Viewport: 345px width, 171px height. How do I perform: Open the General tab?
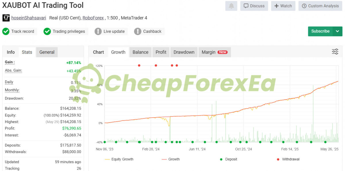47,52
